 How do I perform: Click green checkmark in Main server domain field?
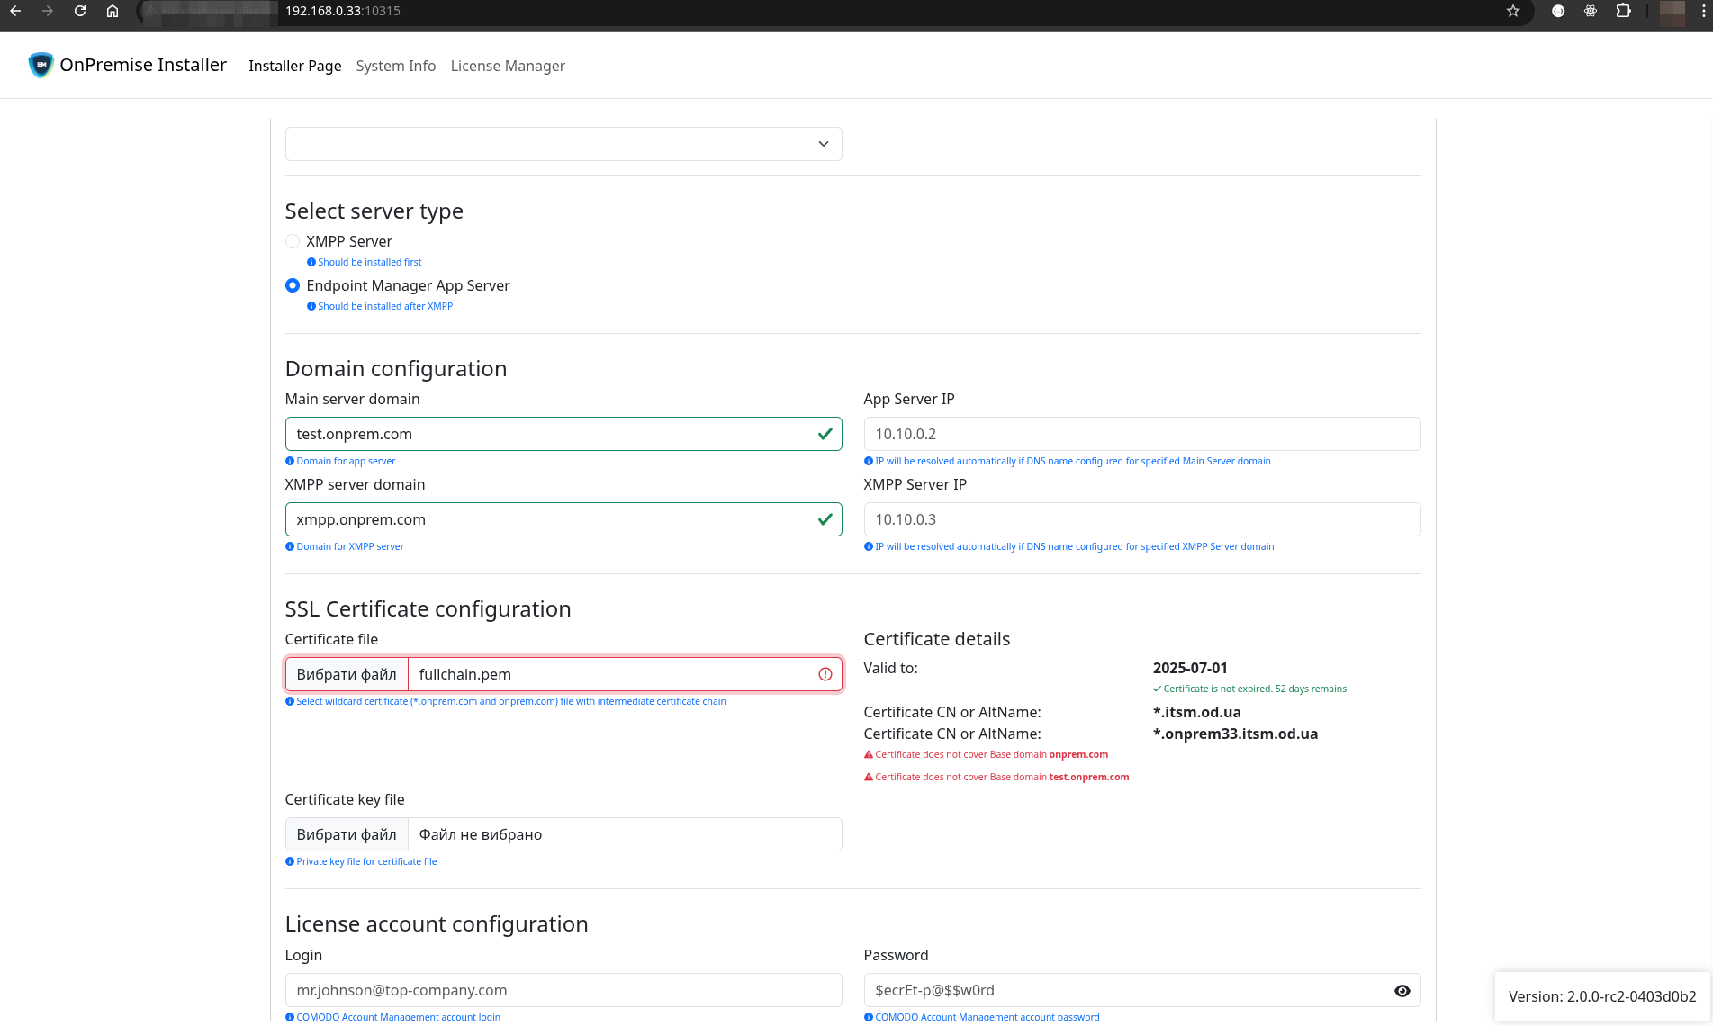pos(825,434)
